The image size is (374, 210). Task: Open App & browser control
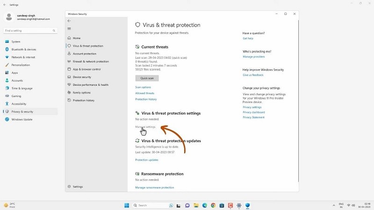pos(86,69)
